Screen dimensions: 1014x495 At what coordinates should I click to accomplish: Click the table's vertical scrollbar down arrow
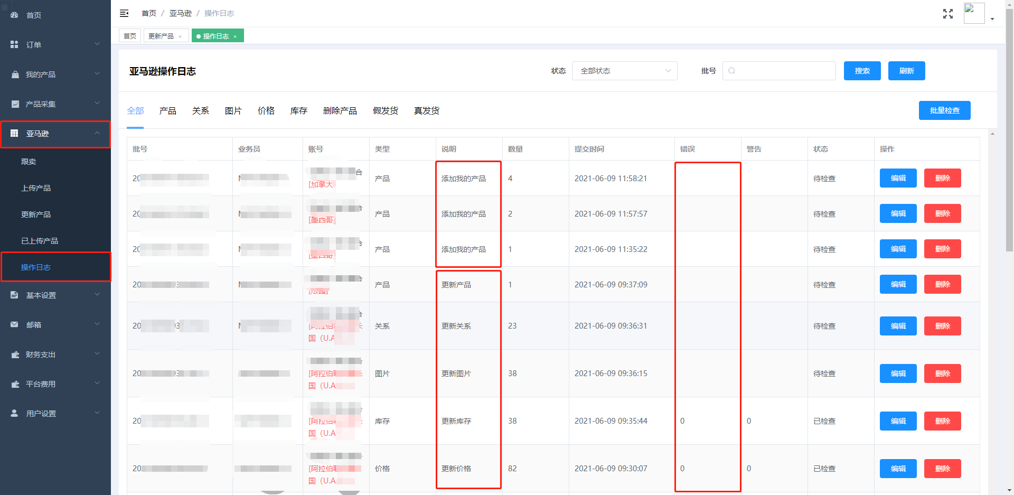coord(993,490)
